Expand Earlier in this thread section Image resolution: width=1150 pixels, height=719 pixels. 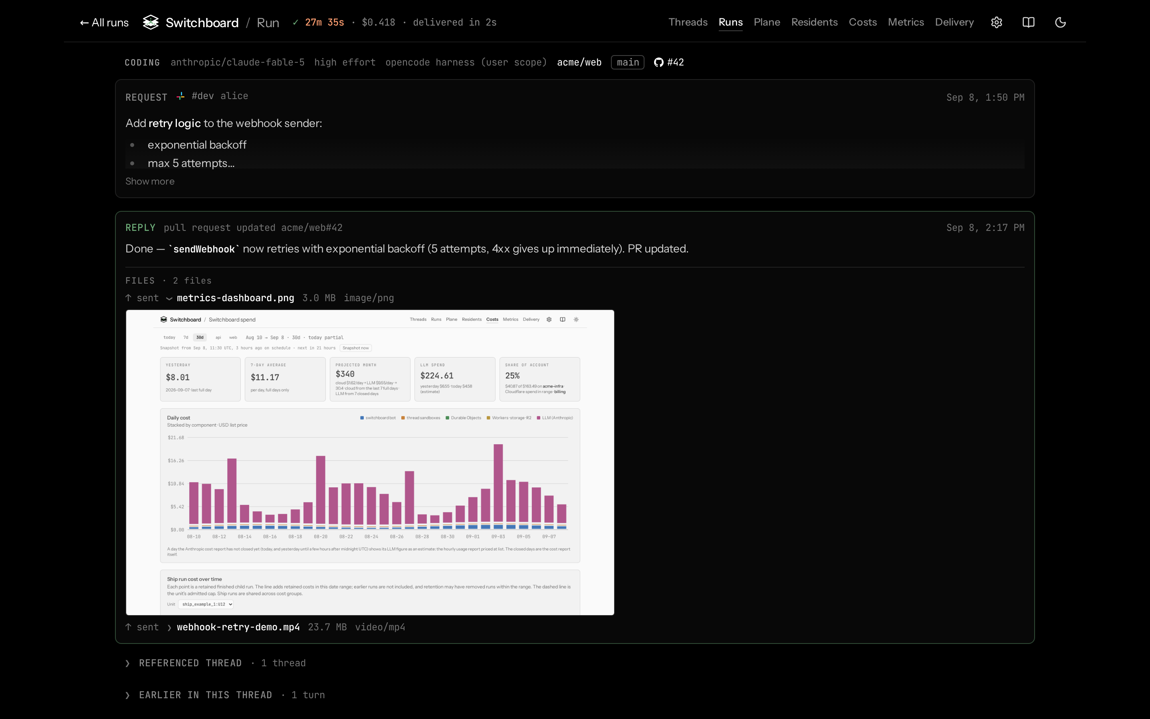(225, 695)
